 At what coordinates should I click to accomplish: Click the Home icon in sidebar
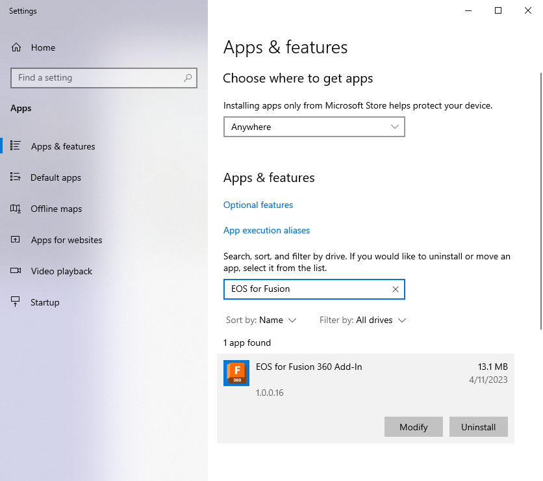16,47
